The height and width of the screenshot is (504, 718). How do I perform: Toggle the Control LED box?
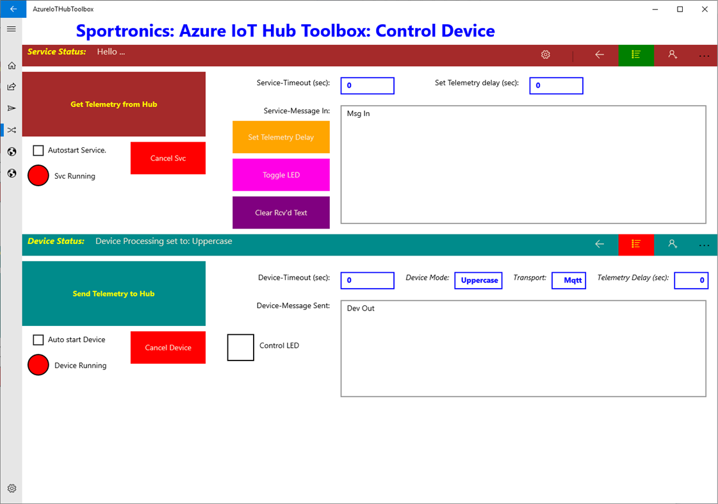[x=241, y=348]
